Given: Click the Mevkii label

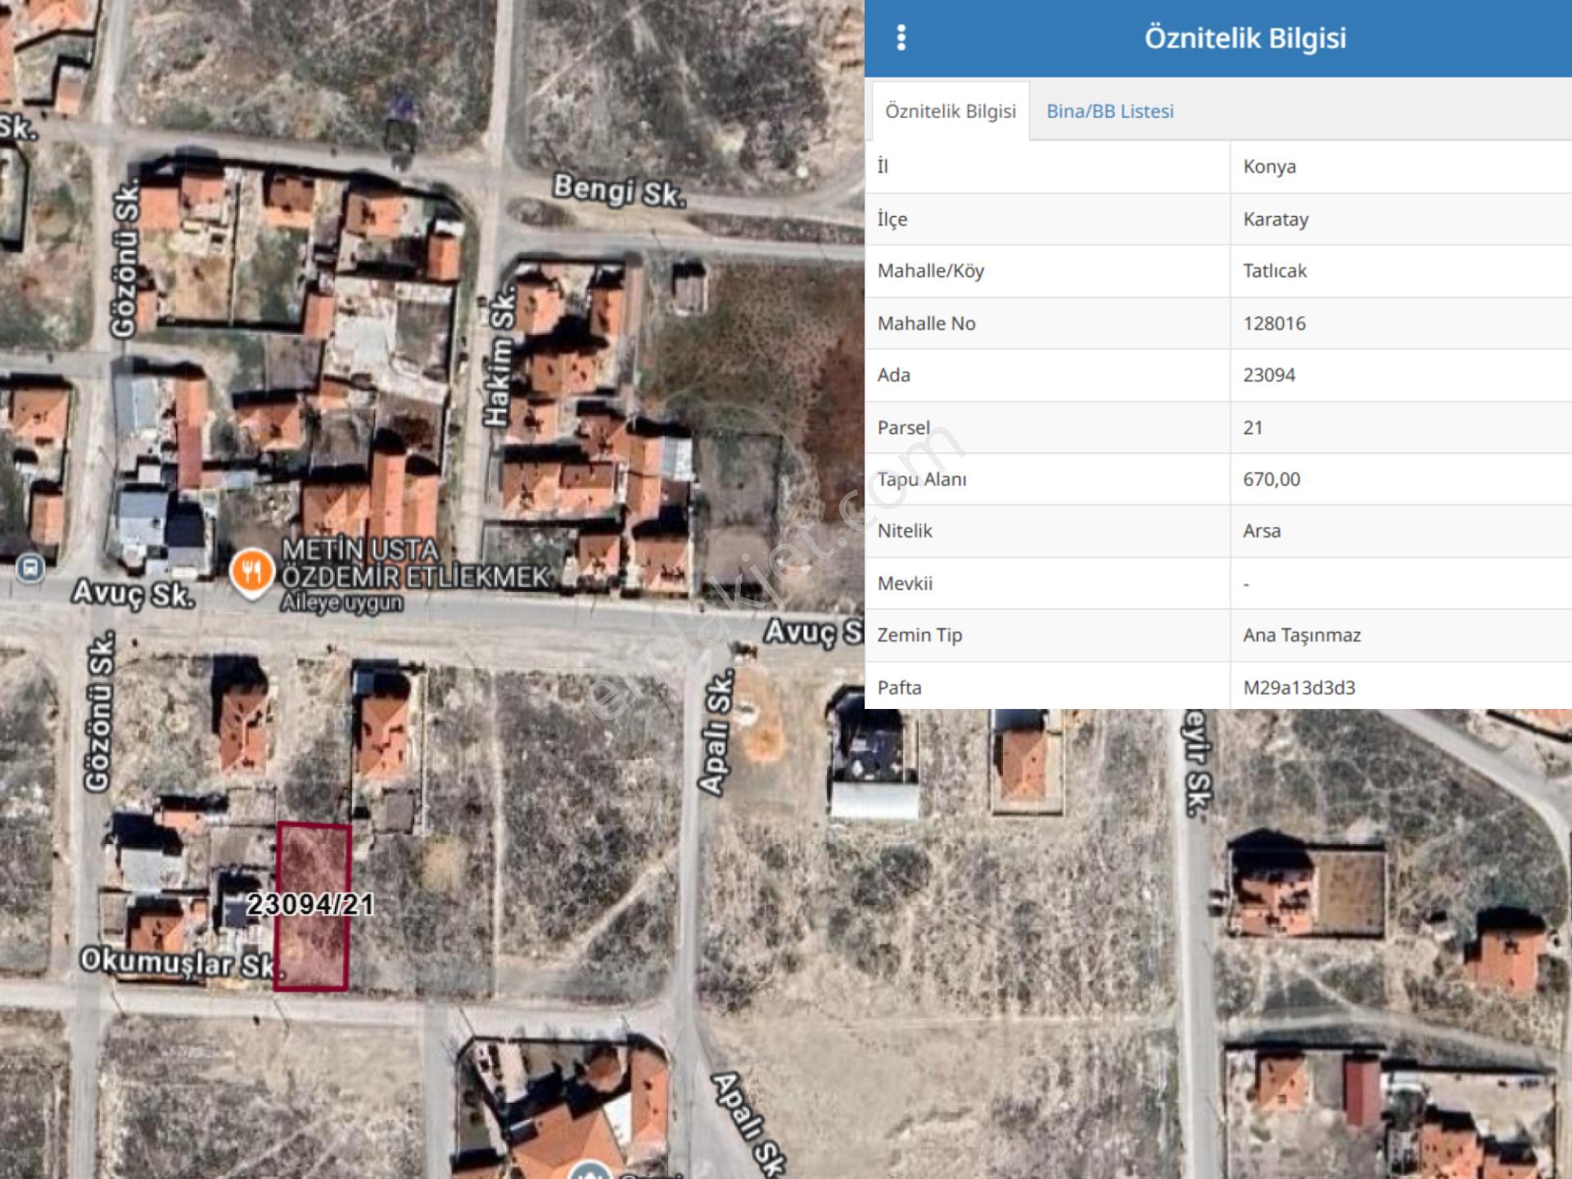Looking at the screenshot, I should click(x=905, y=584).
